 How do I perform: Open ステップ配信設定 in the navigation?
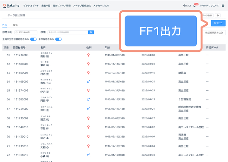tap(82, 6)
